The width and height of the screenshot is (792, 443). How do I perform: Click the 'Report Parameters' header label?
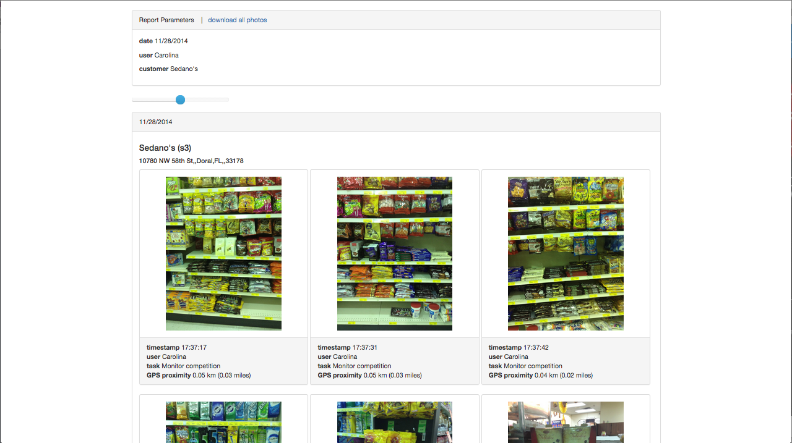[166, 20]
